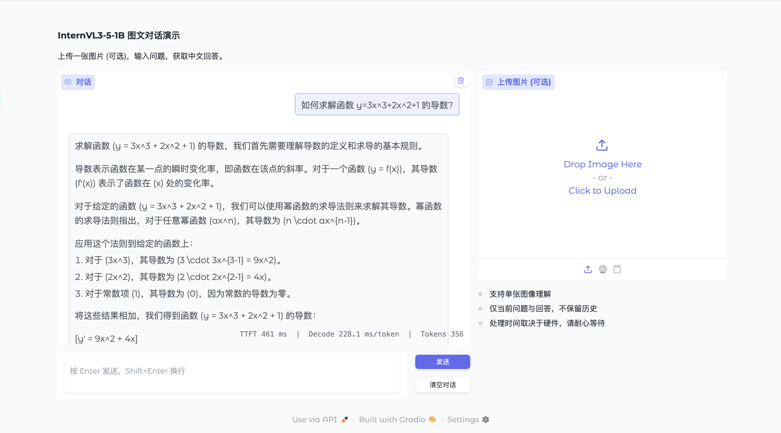Click the InternVL3-5-1B 图文对话演示 heading
The image size is (781, 433).
pos(119,35)
